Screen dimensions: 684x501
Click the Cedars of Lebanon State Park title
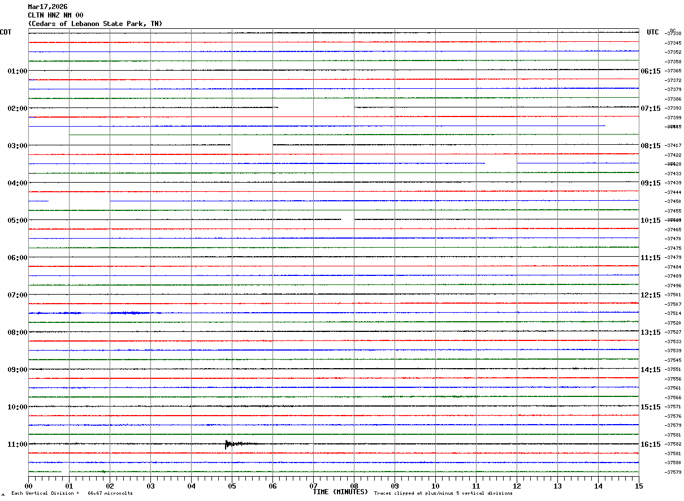[95, 24]
